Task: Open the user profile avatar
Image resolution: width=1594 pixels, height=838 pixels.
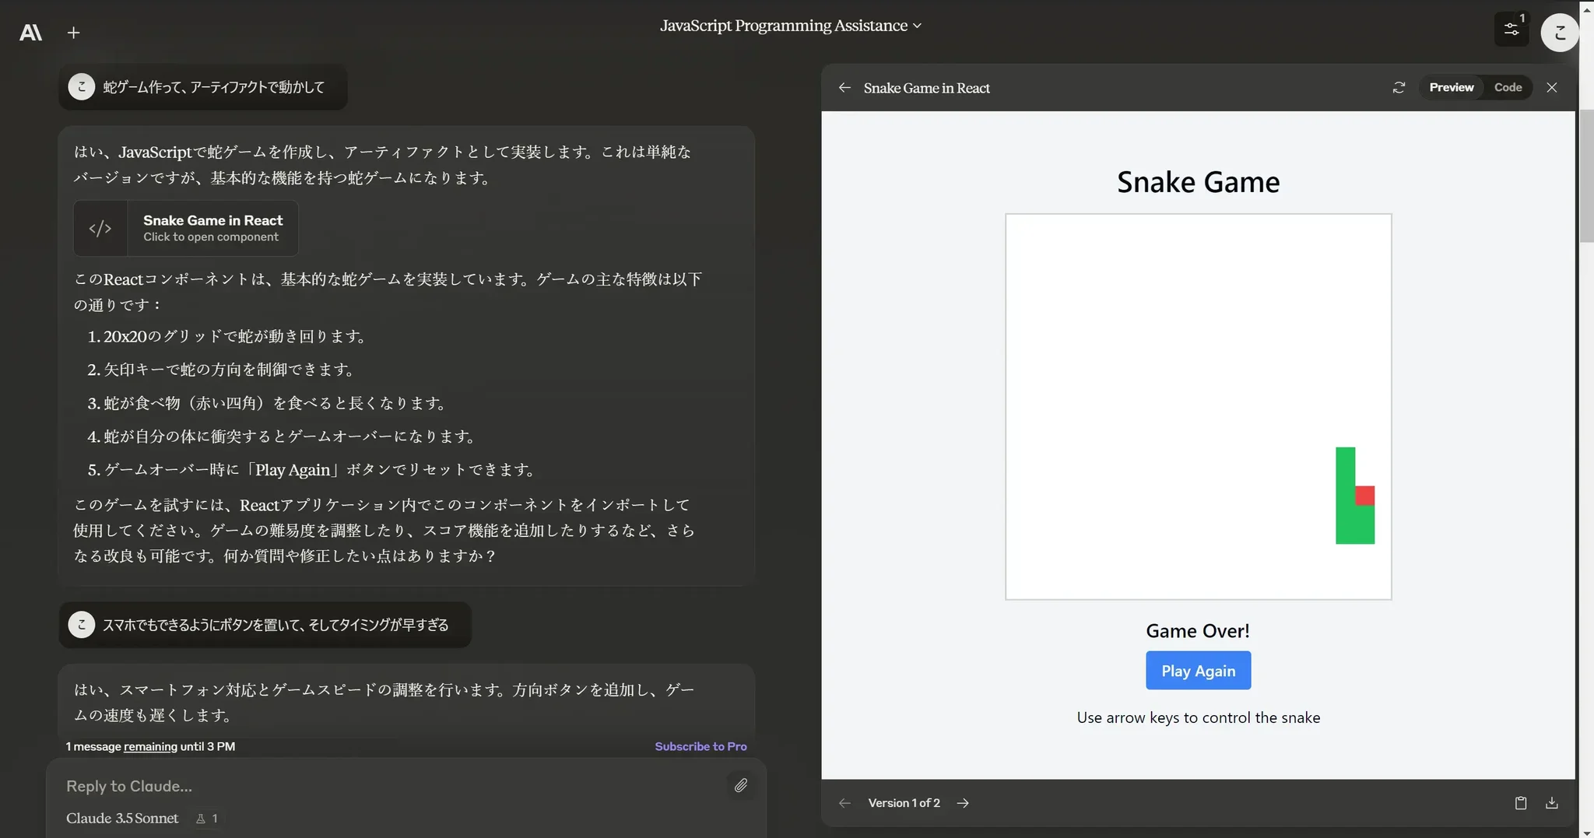Action: [x=1559, y=33]
